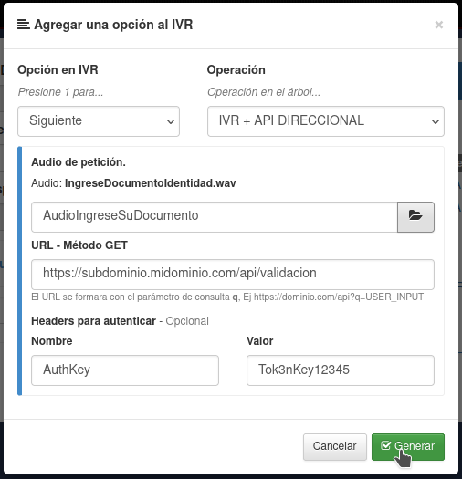Click the Audio de petición heading
Viewport: 462px width, 479px height.
tap(79, 162)
